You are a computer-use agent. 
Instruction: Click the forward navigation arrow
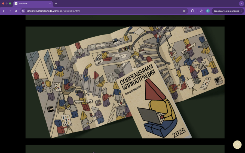pyautogui.click(x=10, y=11)
